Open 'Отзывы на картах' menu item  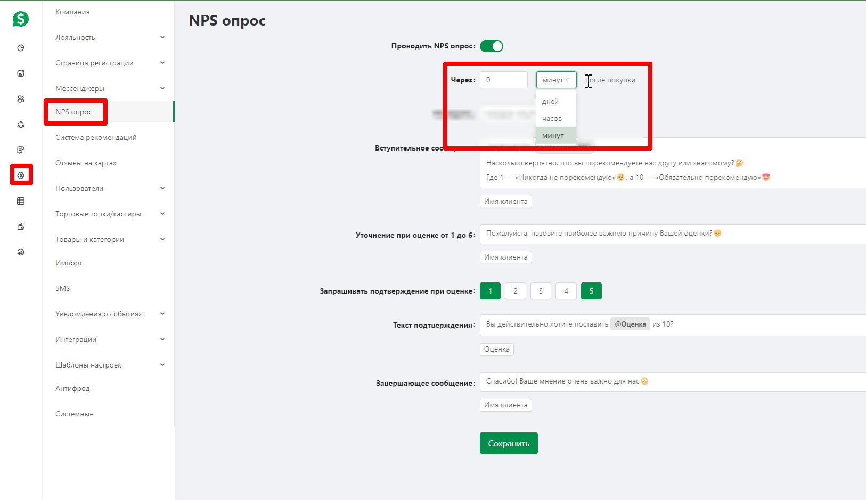[x=86, y=163]
